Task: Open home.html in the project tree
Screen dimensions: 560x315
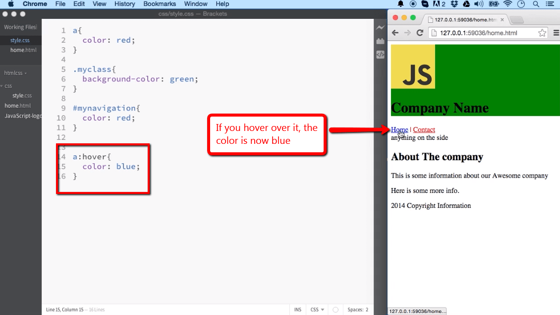Action: [17, 106]
